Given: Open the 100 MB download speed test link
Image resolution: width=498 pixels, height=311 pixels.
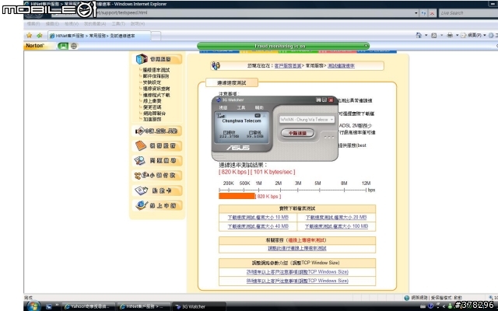Looking at the screenshot, I should (x=336, y=226).
